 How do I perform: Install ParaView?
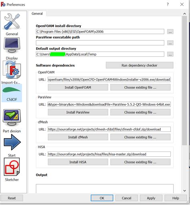78,112
